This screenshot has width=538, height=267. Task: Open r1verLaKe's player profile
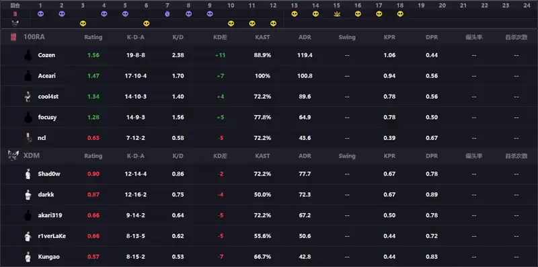click(x=52, y=236)
